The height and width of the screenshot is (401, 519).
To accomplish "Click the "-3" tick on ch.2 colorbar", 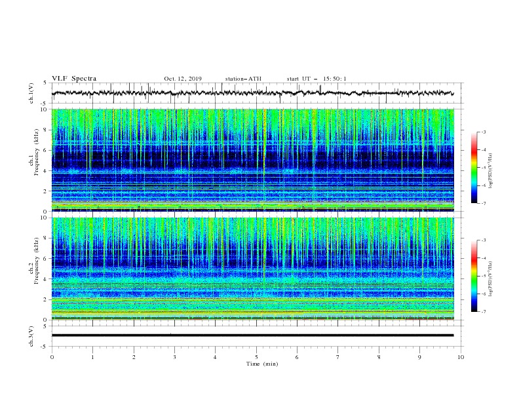I will click(x=483, y=240).
